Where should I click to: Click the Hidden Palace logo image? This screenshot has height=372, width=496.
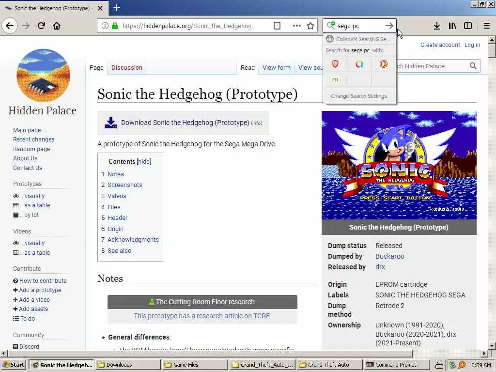pyautogui.click(x=43, y=75)
